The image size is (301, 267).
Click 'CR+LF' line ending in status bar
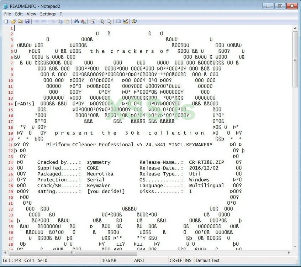point(175,261)
